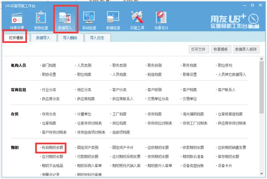This screenshot has width=267, height=179.
Task: Switch to the 数据导入 tab
Action: [43, 38]
